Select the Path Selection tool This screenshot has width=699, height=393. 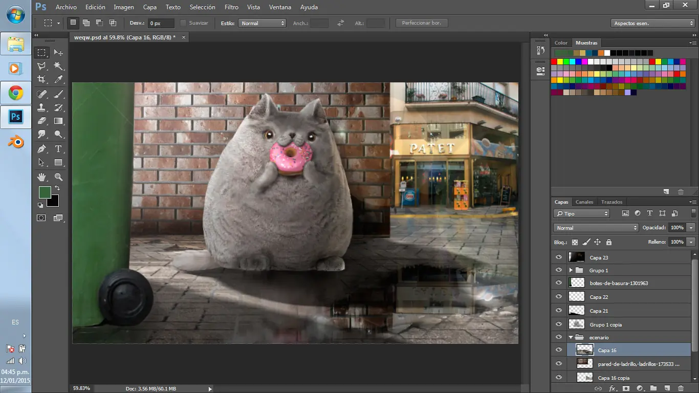[42, 162]
